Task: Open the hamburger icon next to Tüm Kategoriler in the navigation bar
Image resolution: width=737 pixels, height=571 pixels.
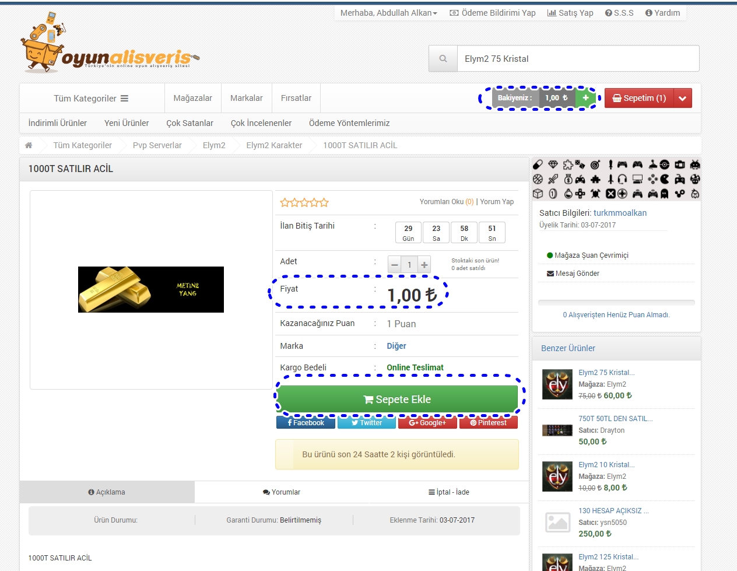Action: click(124, 99)
